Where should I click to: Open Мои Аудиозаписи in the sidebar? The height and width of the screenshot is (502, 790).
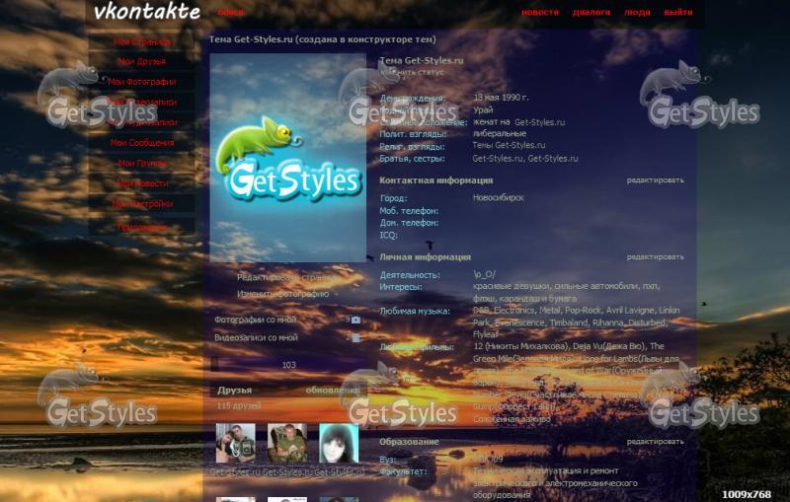pyautogui.click(x=142, y=122)
